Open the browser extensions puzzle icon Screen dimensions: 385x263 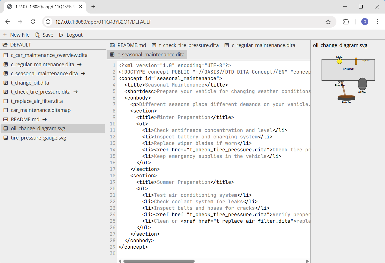[346, 22]
